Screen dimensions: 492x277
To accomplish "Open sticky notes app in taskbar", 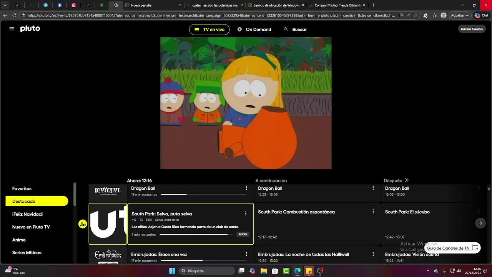I will click(x=309, y=271).
